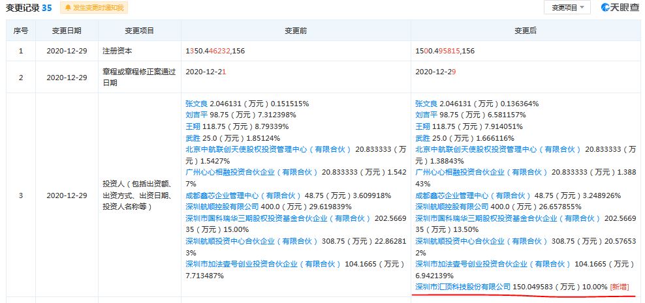Open the 变更项目 filter dropdown
This screenshot has width=645, height=303.
(x=567, y=7)
